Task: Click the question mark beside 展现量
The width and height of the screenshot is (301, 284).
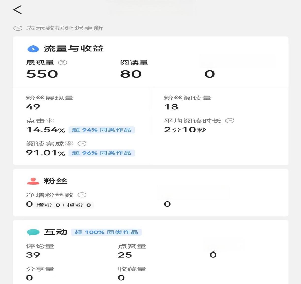Action: coord(63,63)
